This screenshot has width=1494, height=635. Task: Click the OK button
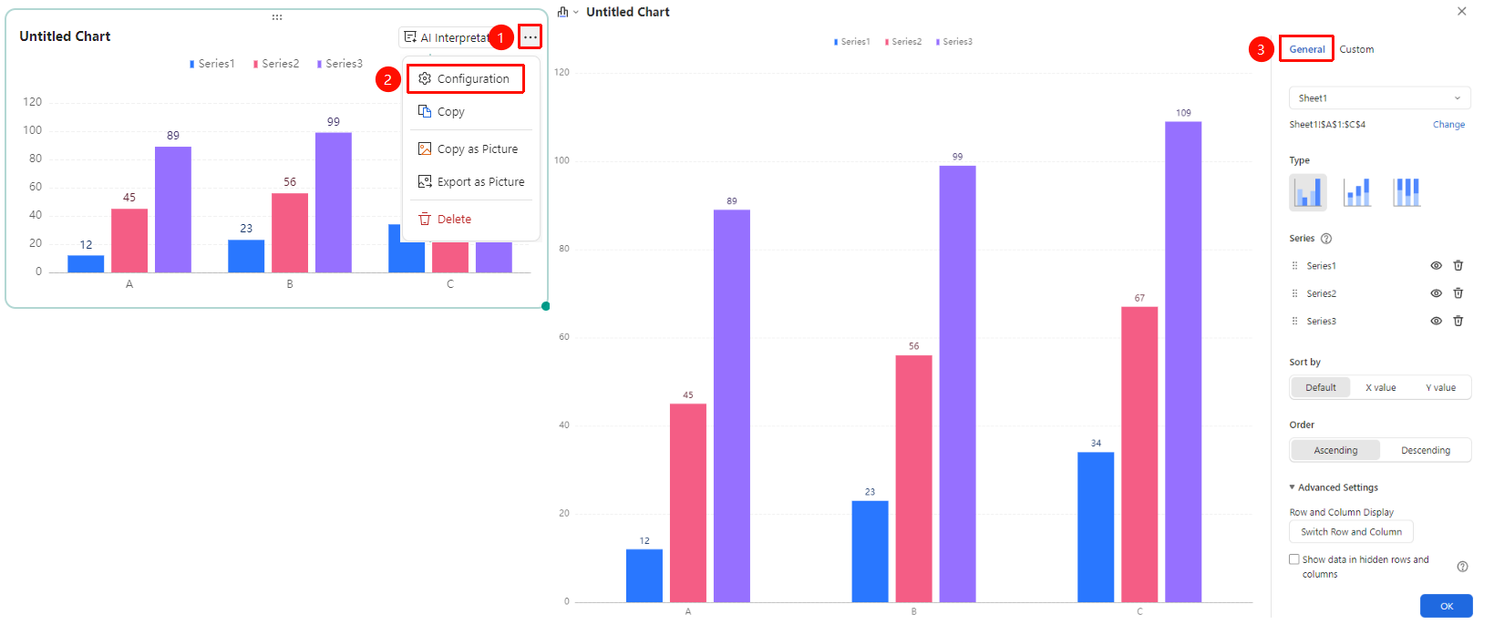tap(1447, 606)
